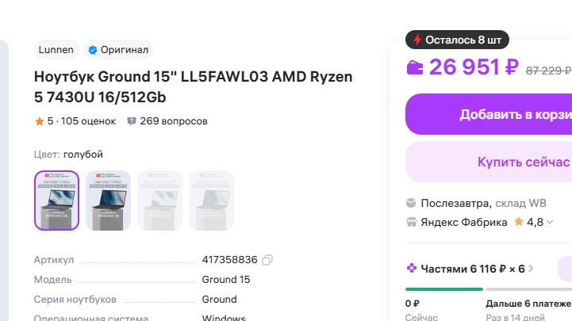Choose the third greyed-out color variant
The width and height of the screenshot is (572, 321).
[159, 201]
